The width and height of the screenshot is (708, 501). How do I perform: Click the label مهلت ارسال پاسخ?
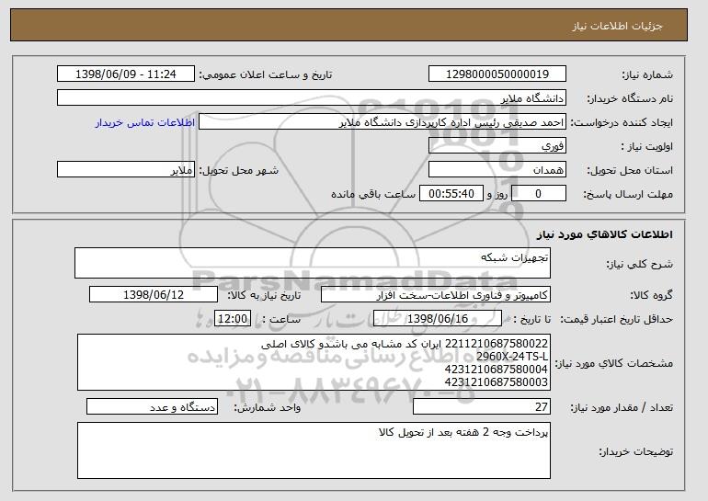(x=628, y=194)
